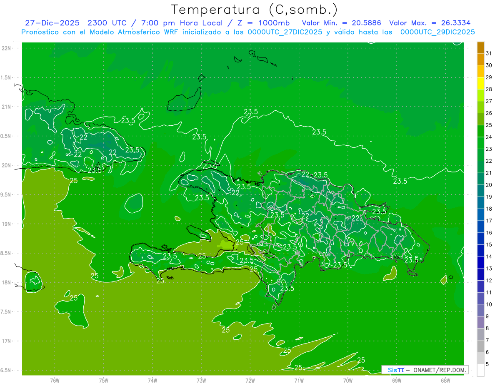The image size is (500, 386).
Task: Pick the blue legend color between 16 and 17
Action: coord(480,227)
